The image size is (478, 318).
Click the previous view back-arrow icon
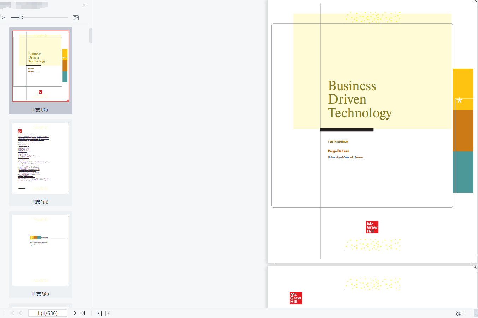coord(99,313)
